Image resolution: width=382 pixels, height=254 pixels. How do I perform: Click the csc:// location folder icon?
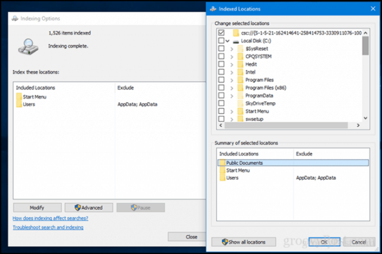click(x=236, y=33)
